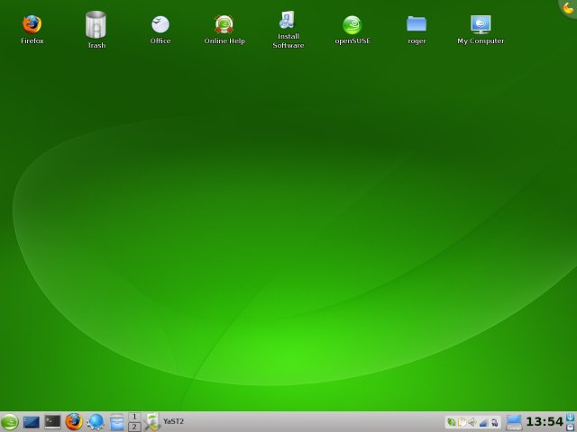577x432 pixels.
Task: Open the network signal strength tray icon
Action: [483, 422]
